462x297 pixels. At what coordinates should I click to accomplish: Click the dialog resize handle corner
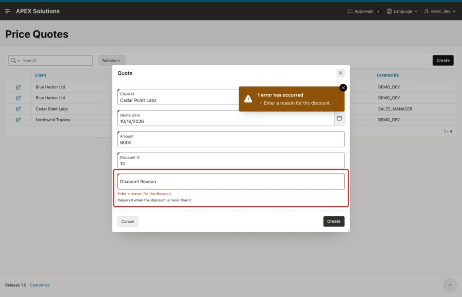348,230
